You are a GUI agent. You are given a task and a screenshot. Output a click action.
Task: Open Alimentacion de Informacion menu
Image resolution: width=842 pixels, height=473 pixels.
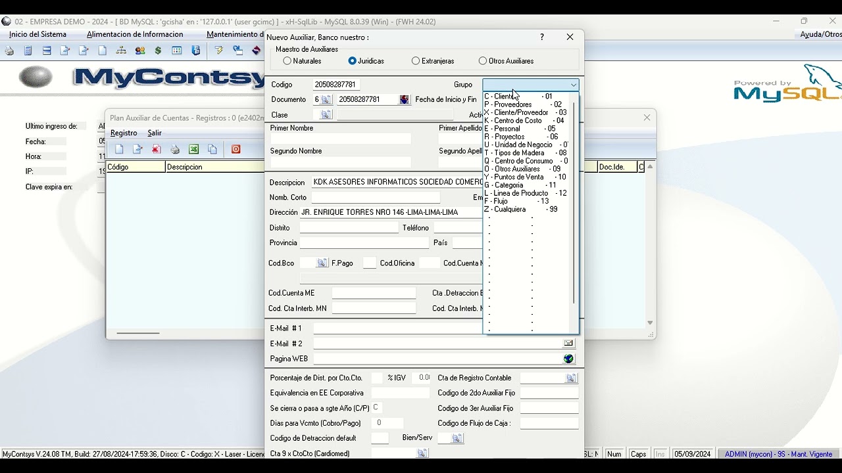[135, 34]
